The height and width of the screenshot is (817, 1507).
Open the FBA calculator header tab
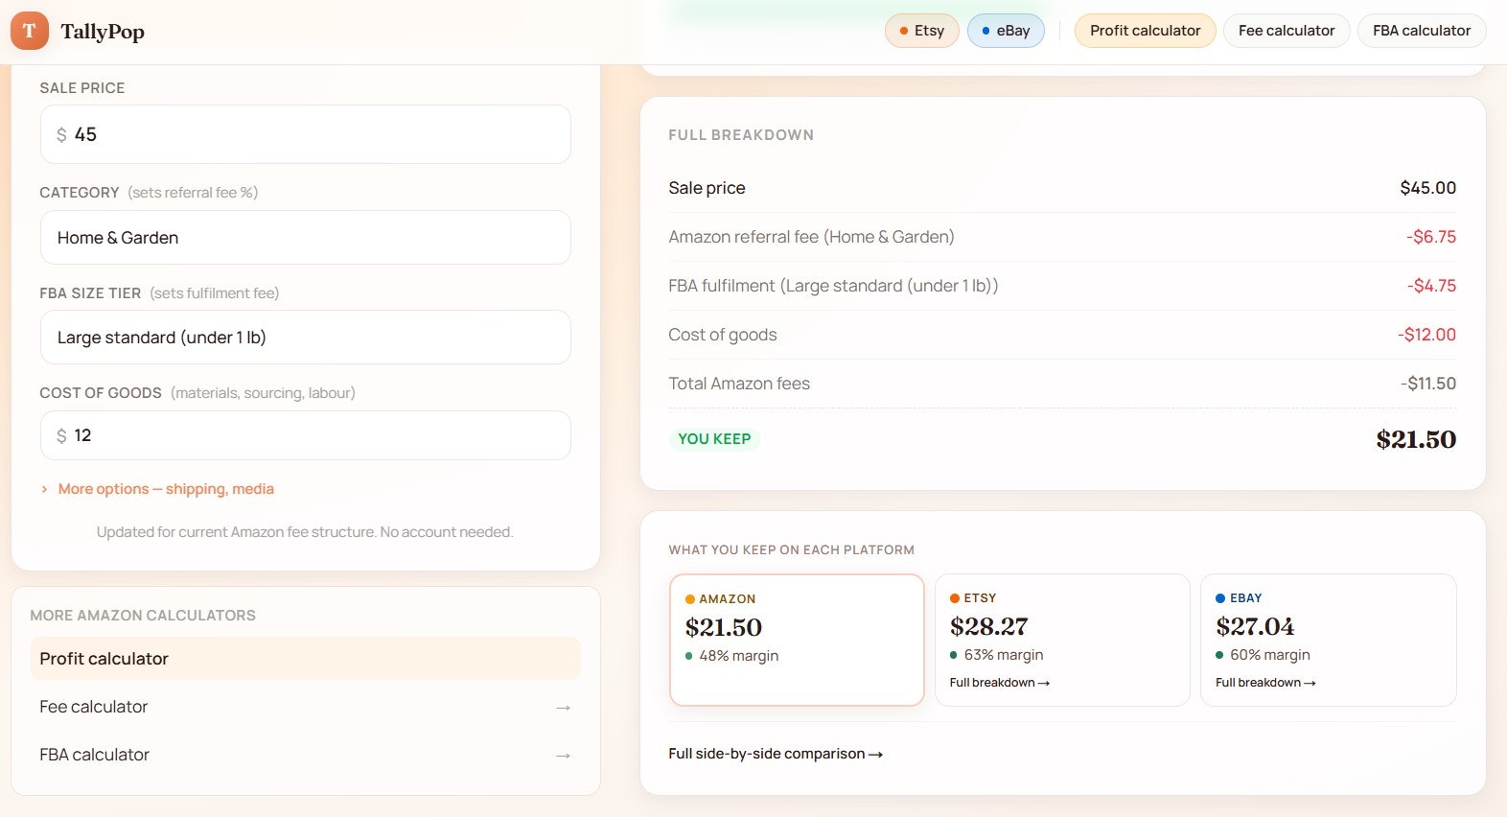pos(1422,31)
